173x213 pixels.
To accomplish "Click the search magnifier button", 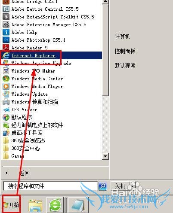I will click(102, 186).
